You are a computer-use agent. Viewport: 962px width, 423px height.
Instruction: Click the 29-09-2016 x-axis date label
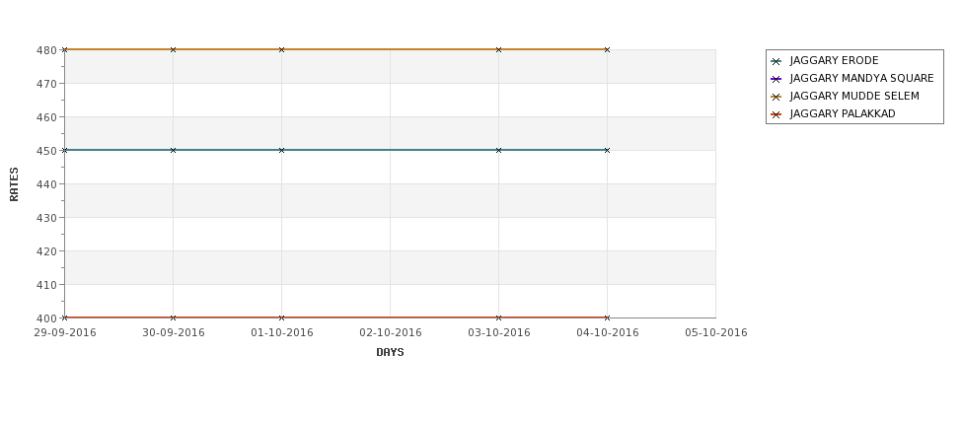(65, 333)
